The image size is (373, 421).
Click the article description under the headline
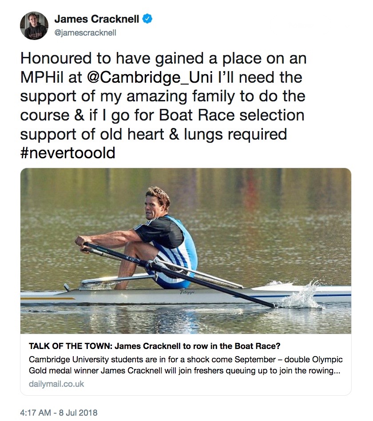pyautogui.click(x=186, y=365)
